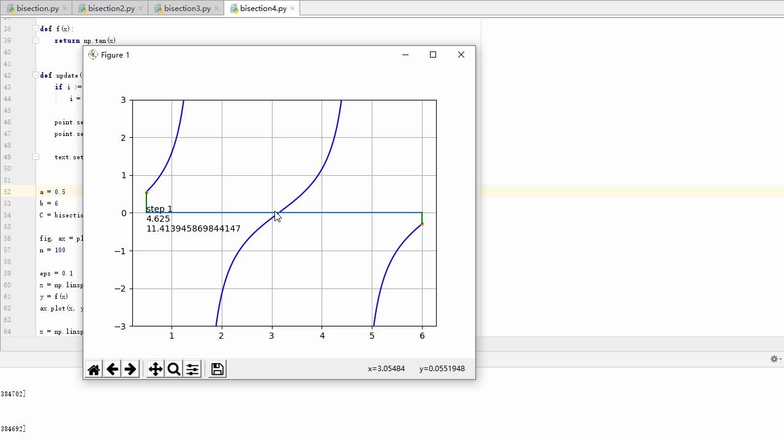The height and width of the screenshot is (441, 784).
Task: Select the bisection4.py tab
Action: [263, 9]
